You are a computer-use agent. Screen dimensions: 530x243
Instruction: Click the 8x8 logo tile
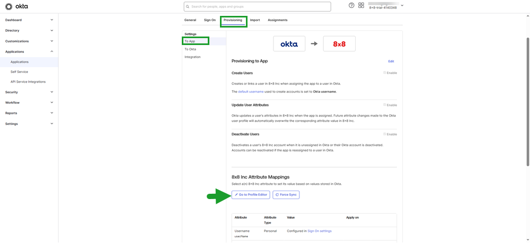click(339, 43)
